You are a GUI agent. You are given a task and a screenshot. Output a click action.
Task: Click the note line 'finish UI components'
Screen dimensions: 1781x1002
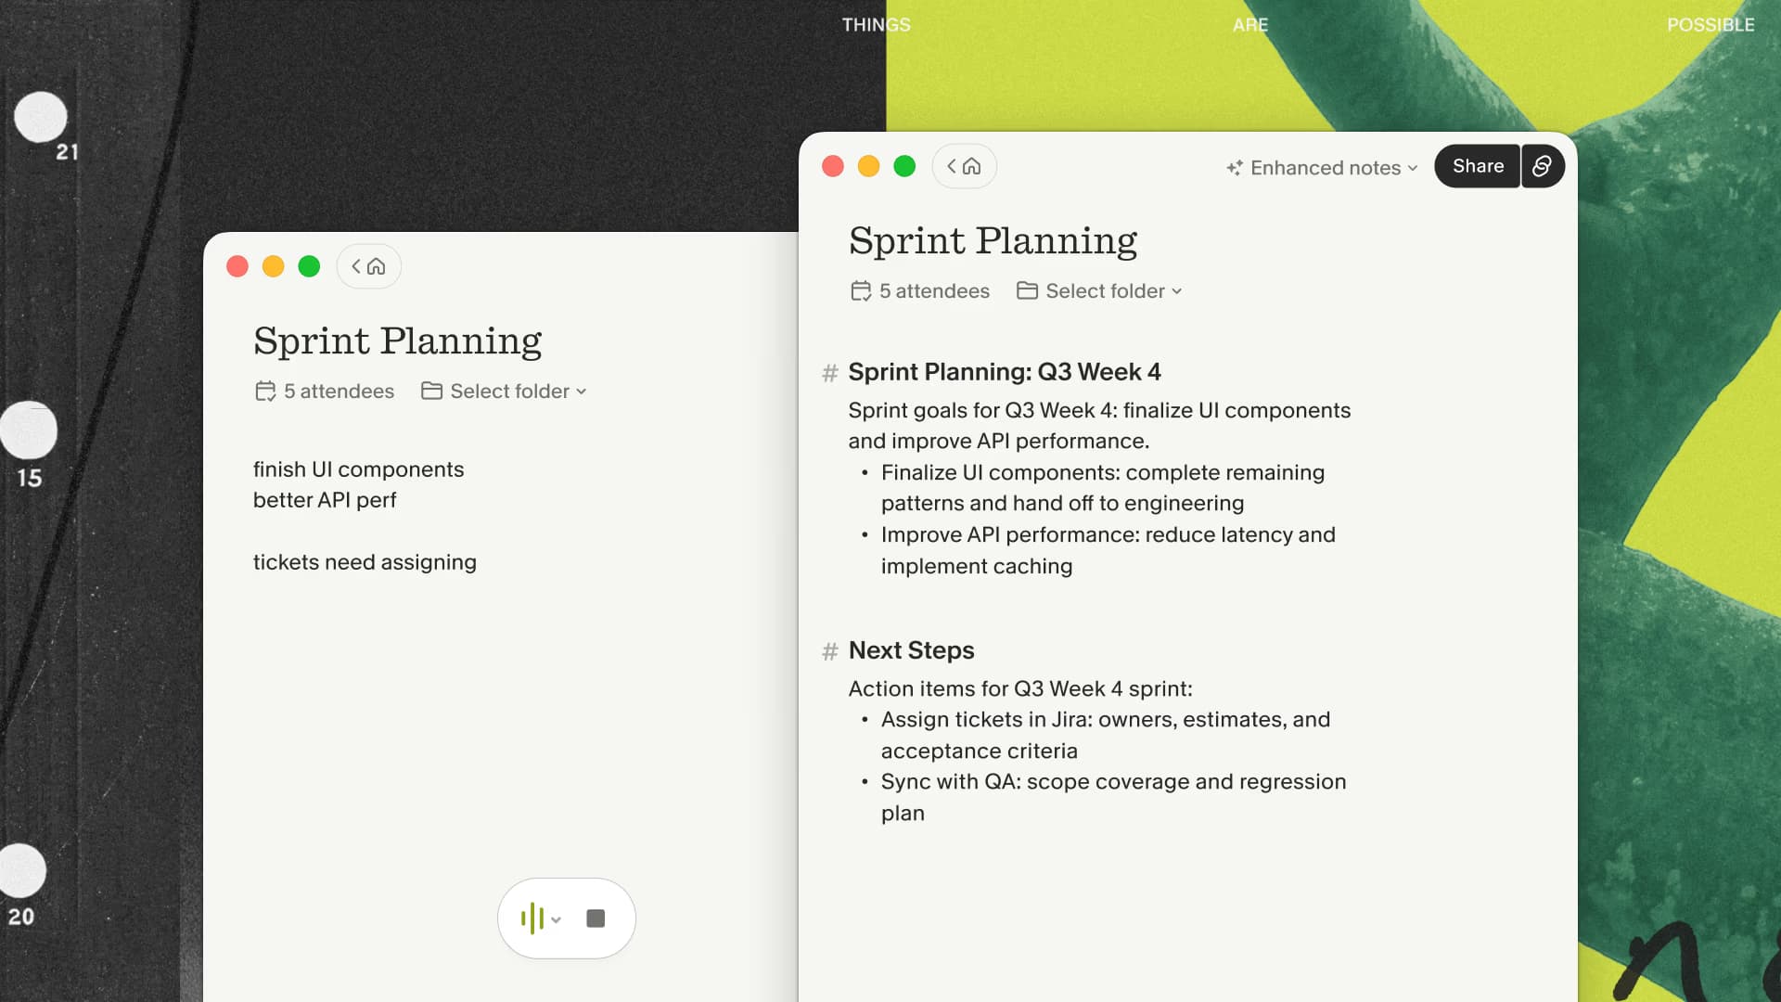click(358, 469)
